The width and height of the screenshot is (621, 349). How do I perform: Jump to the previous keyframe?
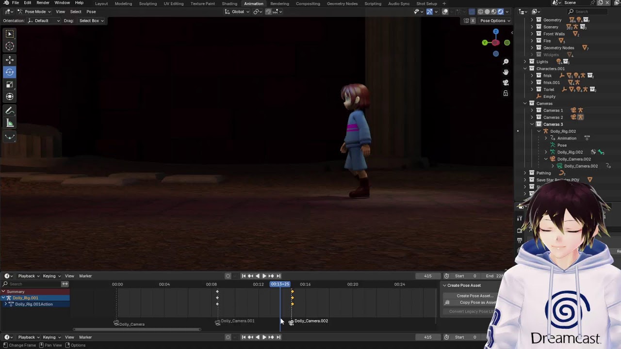(x=250, y=276)
